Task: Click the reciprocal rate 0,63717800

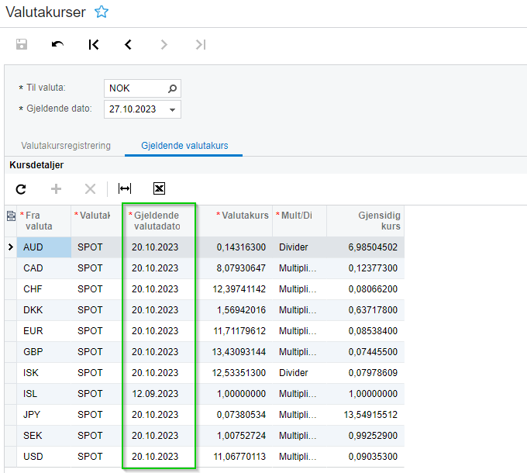Action: [373, 309]
